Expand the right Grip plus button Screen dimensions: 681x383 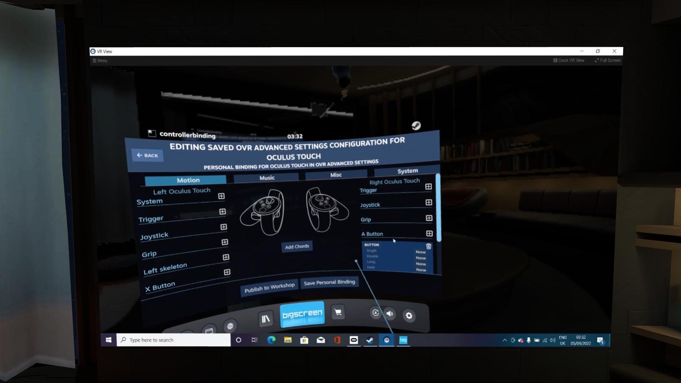[x=429, y=218]
